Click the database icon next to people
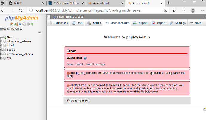Image resolution: width=206 pixels, height=120 pixels. tap(4, 50)
